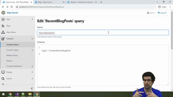Expand the Design menu chevron

(32, 72)
